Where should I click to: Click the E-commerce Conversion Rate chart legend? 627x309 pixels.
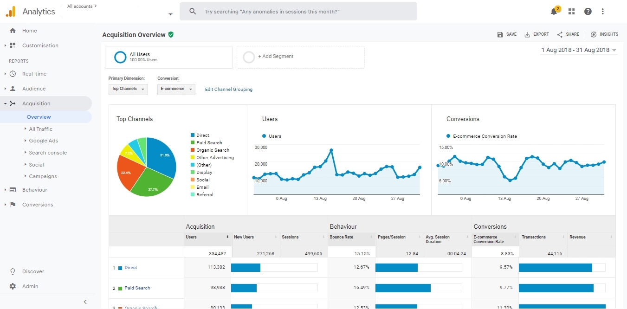[482, 136]
